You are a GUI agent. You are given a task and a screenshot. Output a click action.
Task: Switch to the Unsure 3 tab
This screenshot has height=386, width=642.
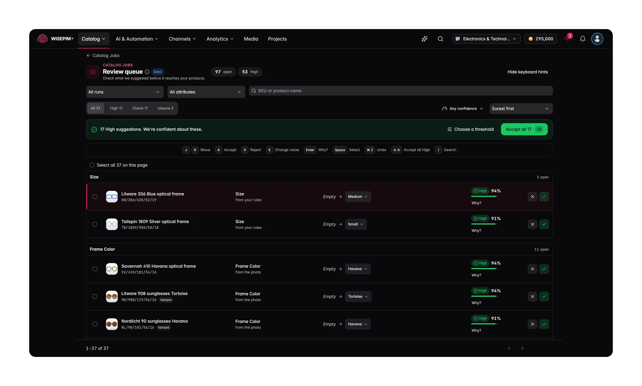click(165, 108)
